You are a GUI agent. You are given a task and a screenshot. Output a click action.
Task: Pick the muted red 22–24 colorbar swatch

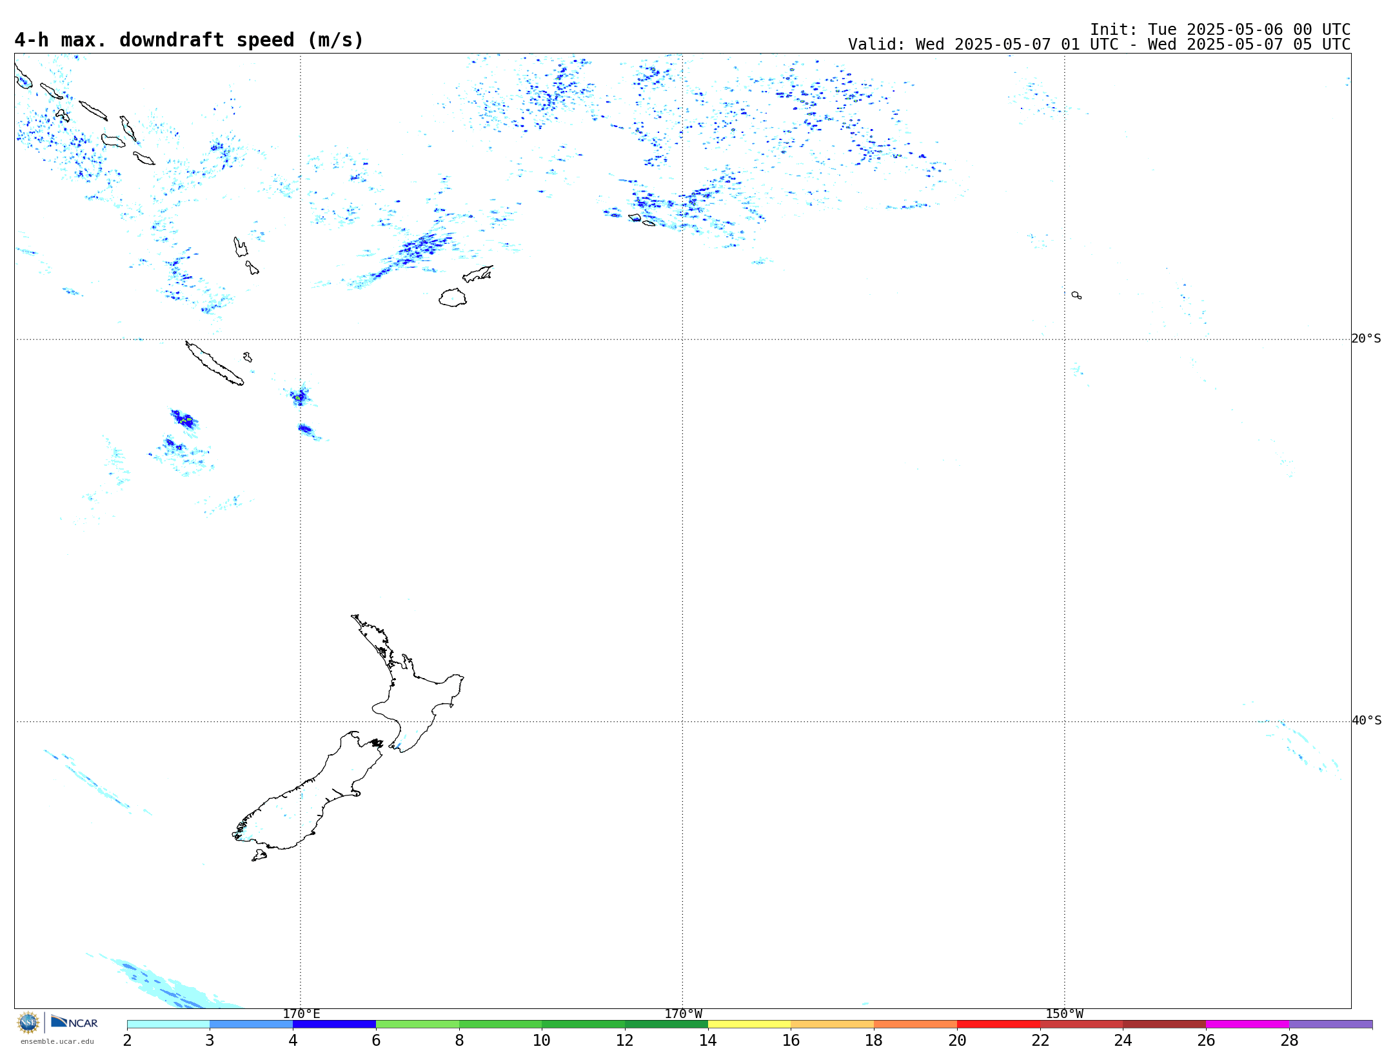1082,1024
